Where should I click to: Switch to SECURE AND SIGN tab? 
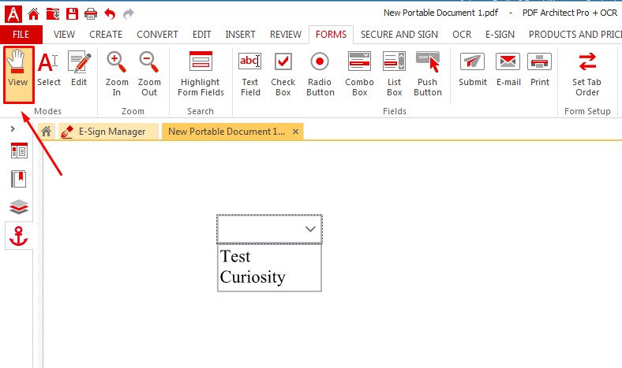coord(399,35)
